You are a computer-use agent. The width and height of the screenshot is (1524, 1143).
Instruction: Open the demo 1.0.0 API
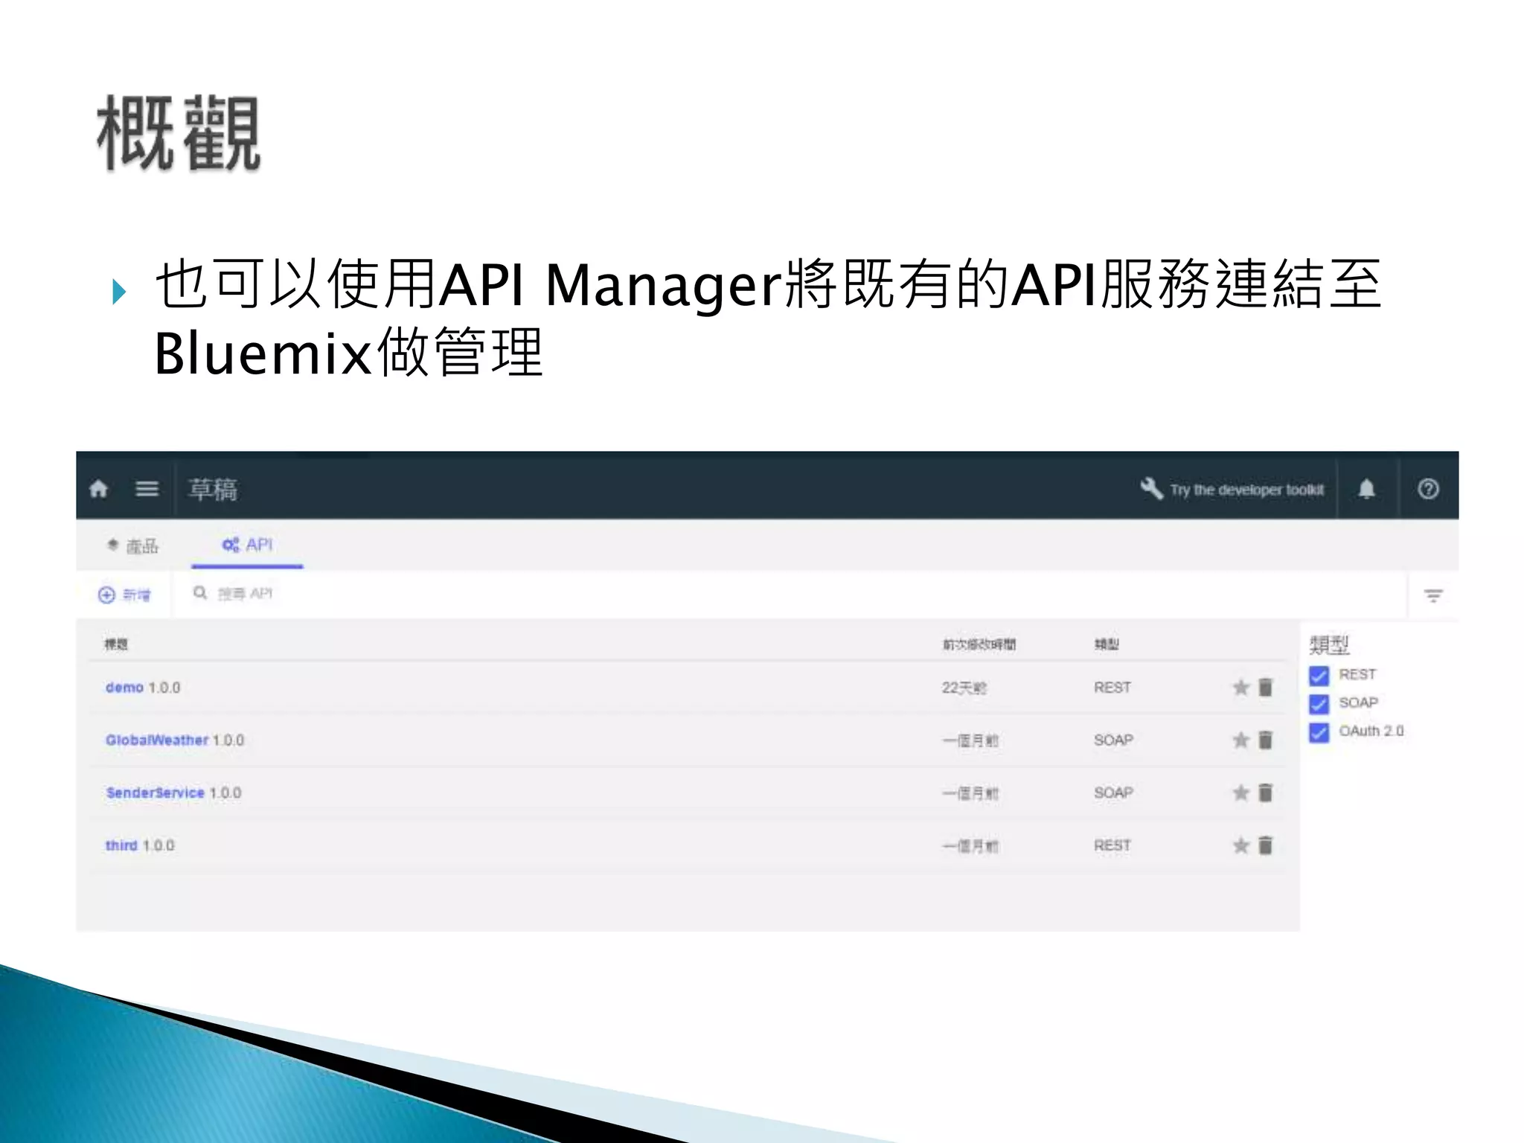point(143,688)
